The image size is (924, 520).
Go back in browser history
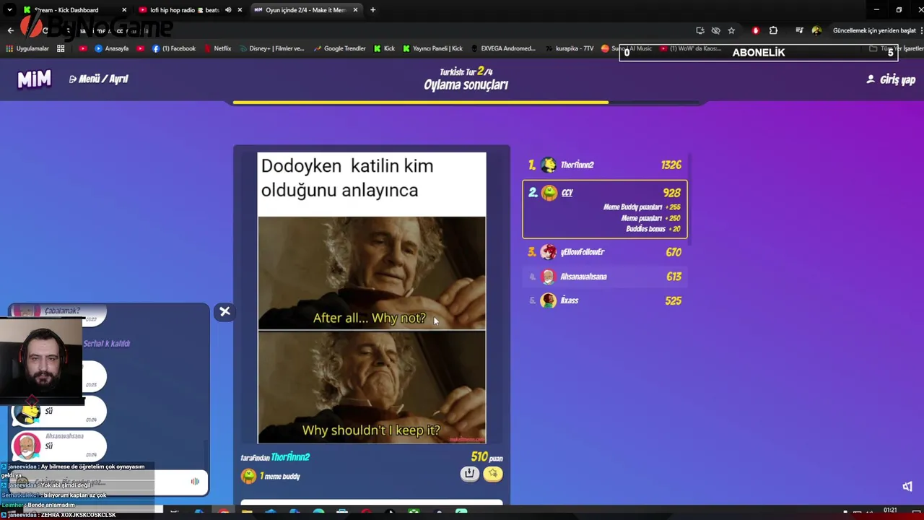10,30
